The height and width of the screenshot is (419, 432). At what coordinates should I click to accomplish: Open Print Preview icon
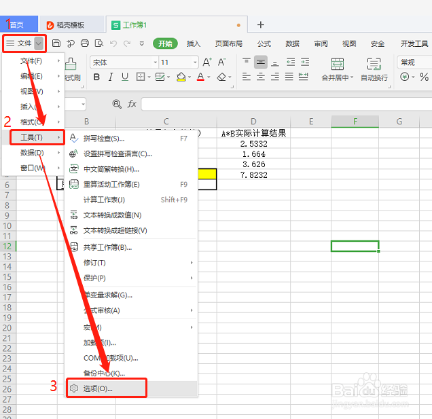[x=99, y=43]
